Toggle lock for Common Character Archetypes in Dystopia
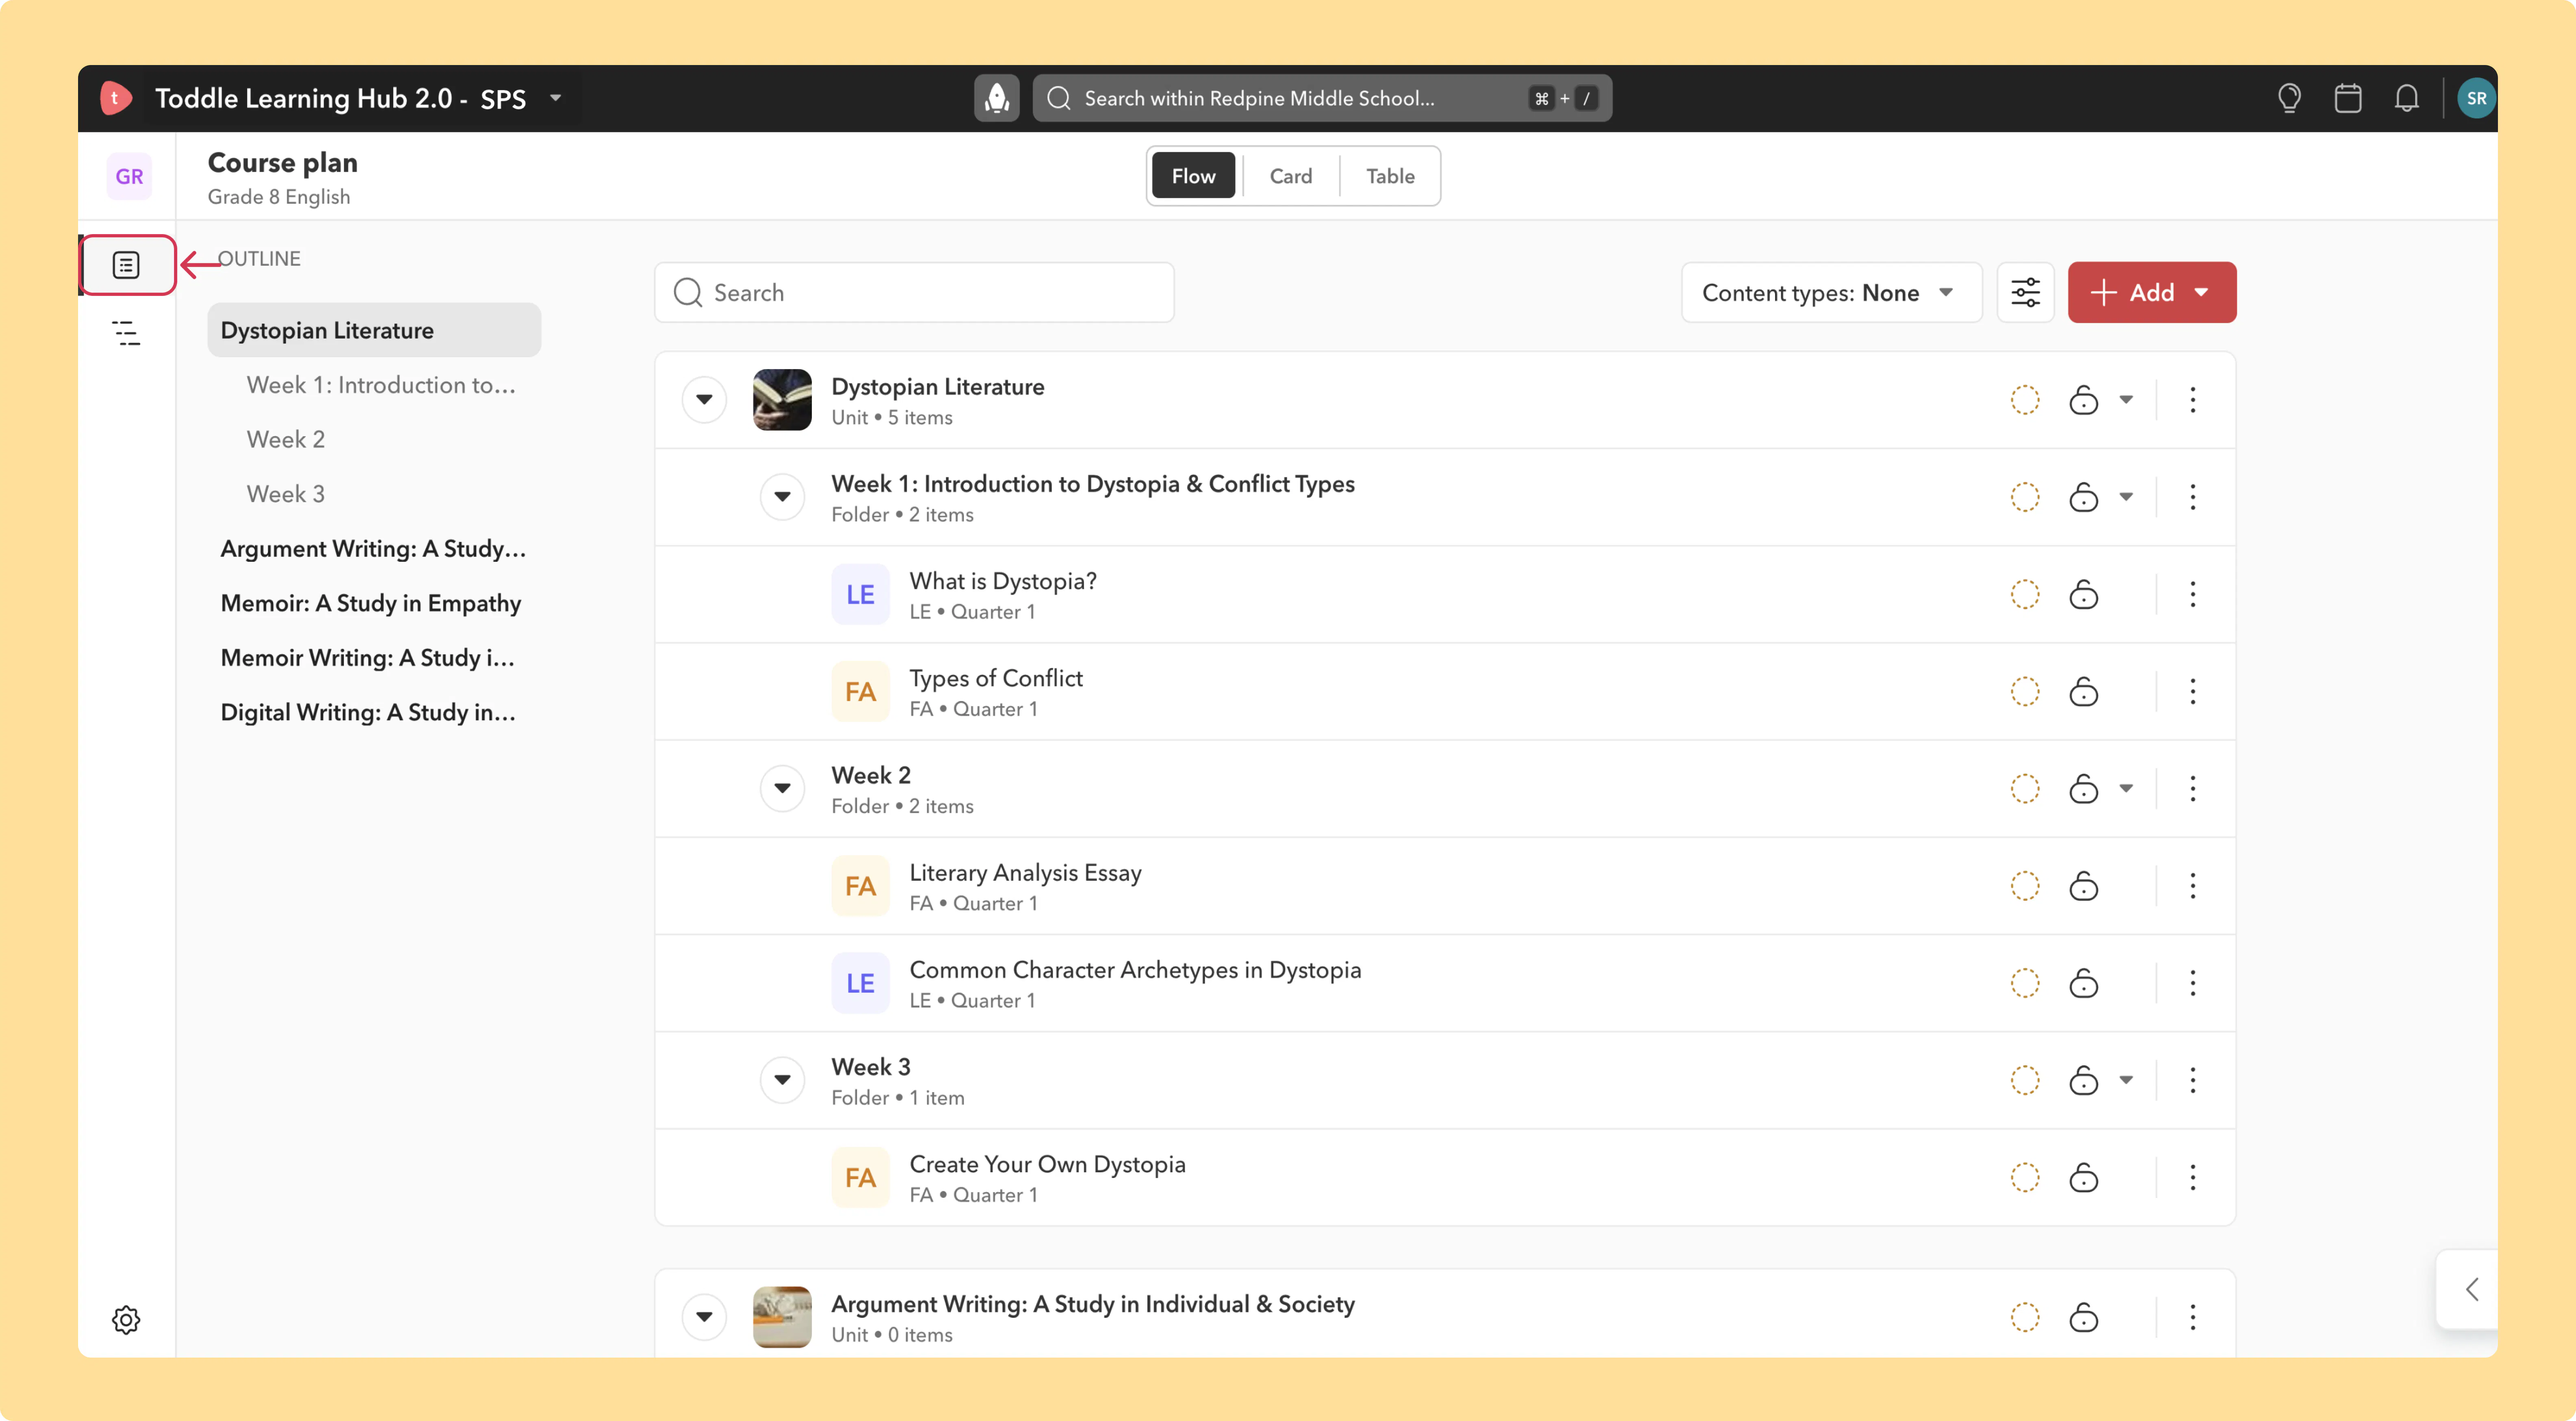 click(x=2084, y=983)
